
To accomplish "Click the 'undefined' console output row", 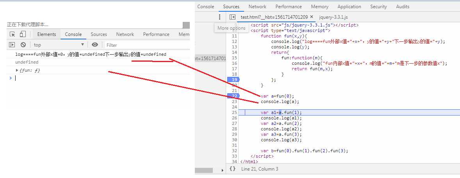I will click(x=98, y=62).
